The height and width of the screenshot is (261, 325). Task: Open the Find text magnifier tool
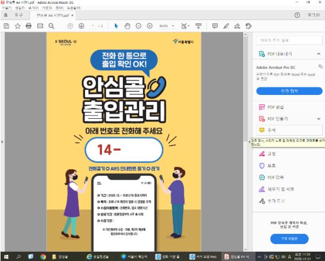coord(51,26)
